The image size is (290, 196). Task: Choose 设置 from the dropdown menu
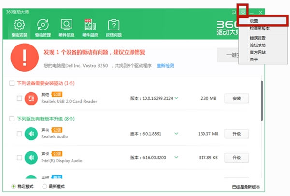pos(263,21)
